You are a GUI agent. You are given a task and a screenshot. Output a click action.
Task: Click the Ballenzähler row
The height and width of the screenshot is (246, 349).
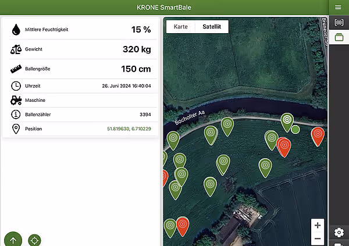[81, 115]
